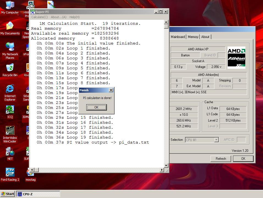Click the L1 Data 64 KBytes value
Image resolution: width=263 pixels, height=198 pixels.
tap(233, 109)
